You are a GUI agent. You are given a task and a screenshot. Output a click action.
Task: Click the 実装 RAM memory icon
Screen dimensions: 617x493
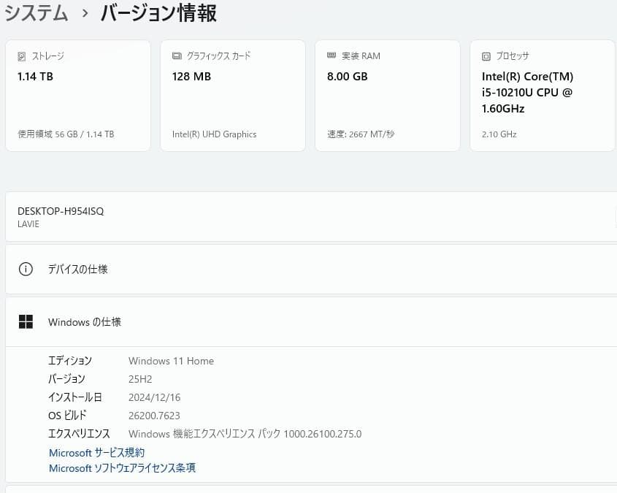tap(332, 56)
